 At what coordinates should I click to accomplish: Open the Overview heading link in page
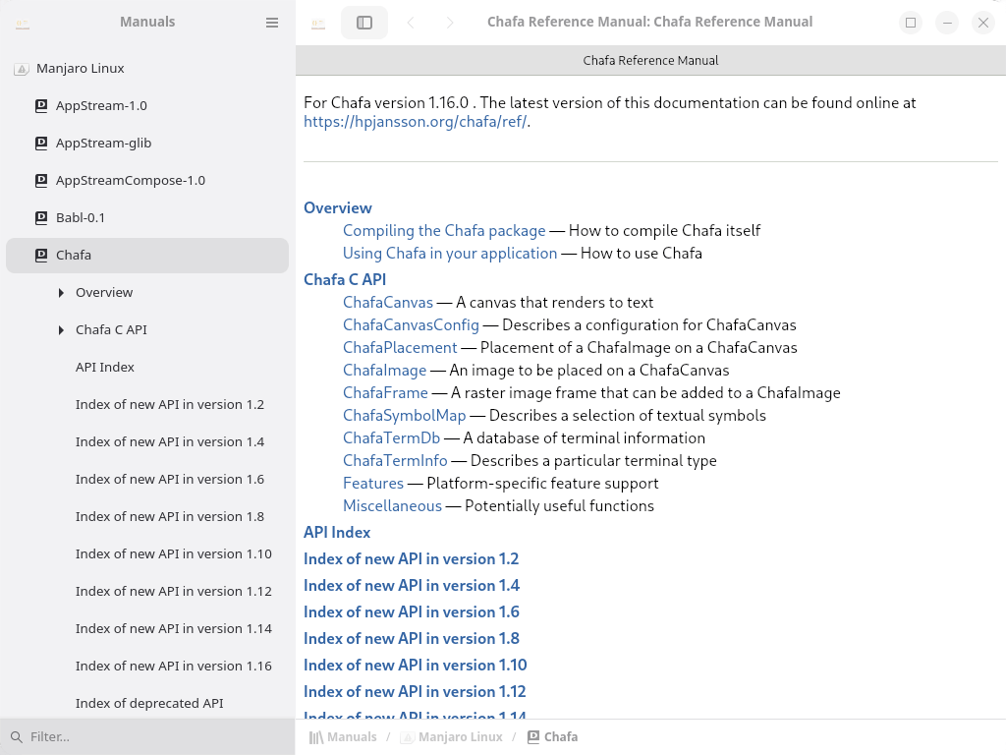click(338, 208)
